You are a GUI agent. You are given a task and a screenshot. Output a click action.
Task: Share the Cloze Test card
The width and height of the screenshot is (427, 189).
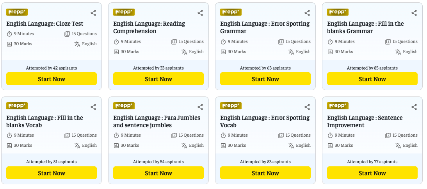pyautogui.click(x=93, y=13)
